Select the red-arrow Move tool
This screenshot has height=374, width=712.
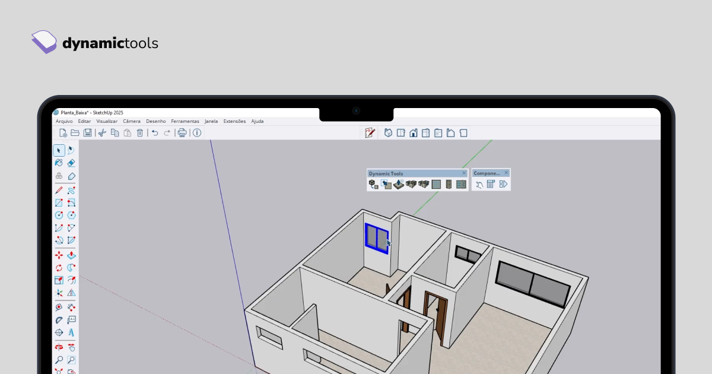click(59, 255)
